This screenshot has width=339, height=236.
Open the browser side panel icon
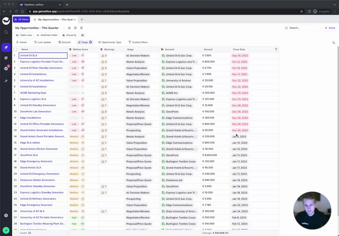tap(309, 11)
